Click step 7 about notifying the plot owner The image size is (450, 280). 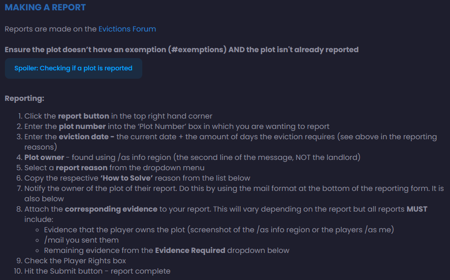(234, 194)
